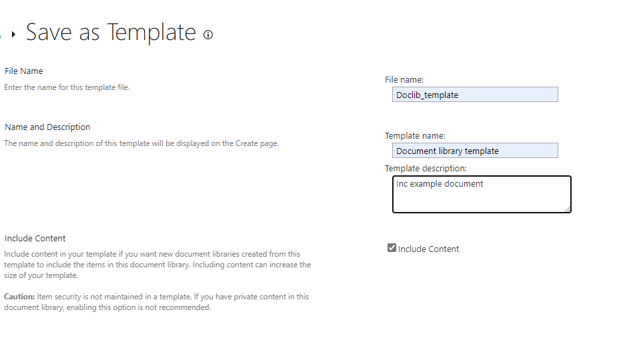Click the Save as Template page title

tap(111, 32)
